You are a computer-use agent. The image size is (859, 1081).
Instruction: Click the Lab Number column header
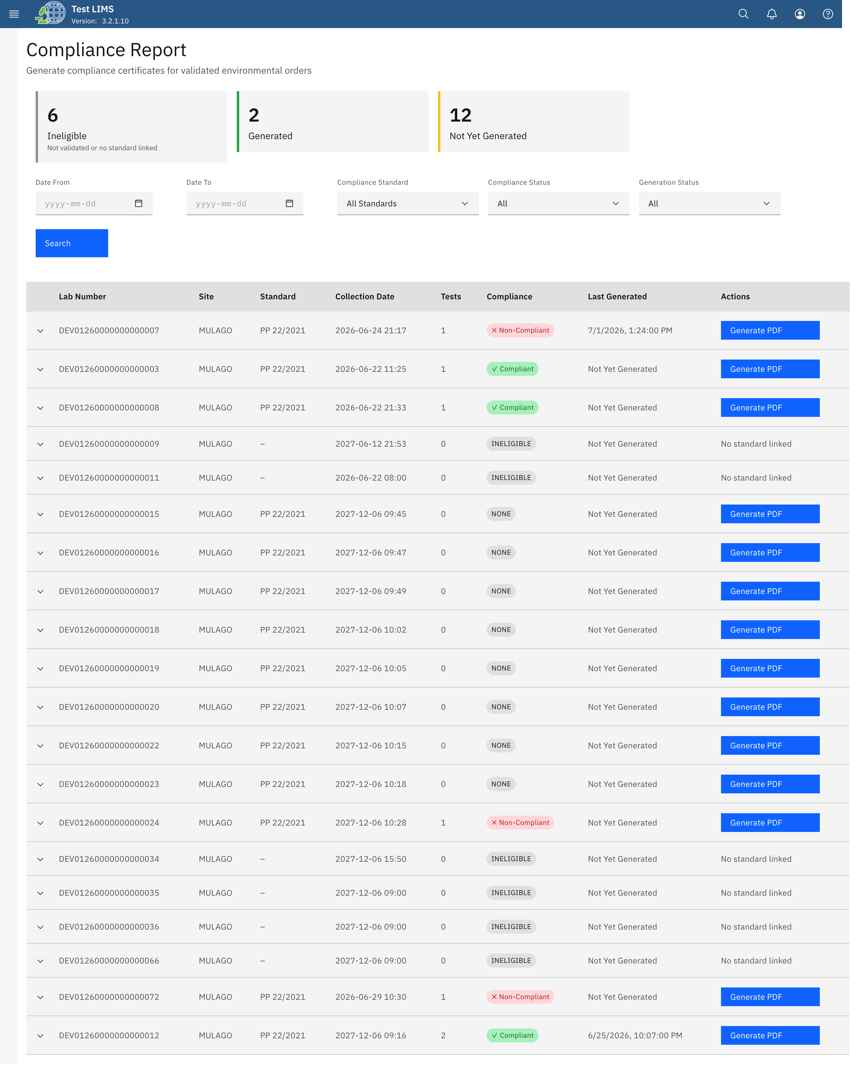(x=82, y=297)
